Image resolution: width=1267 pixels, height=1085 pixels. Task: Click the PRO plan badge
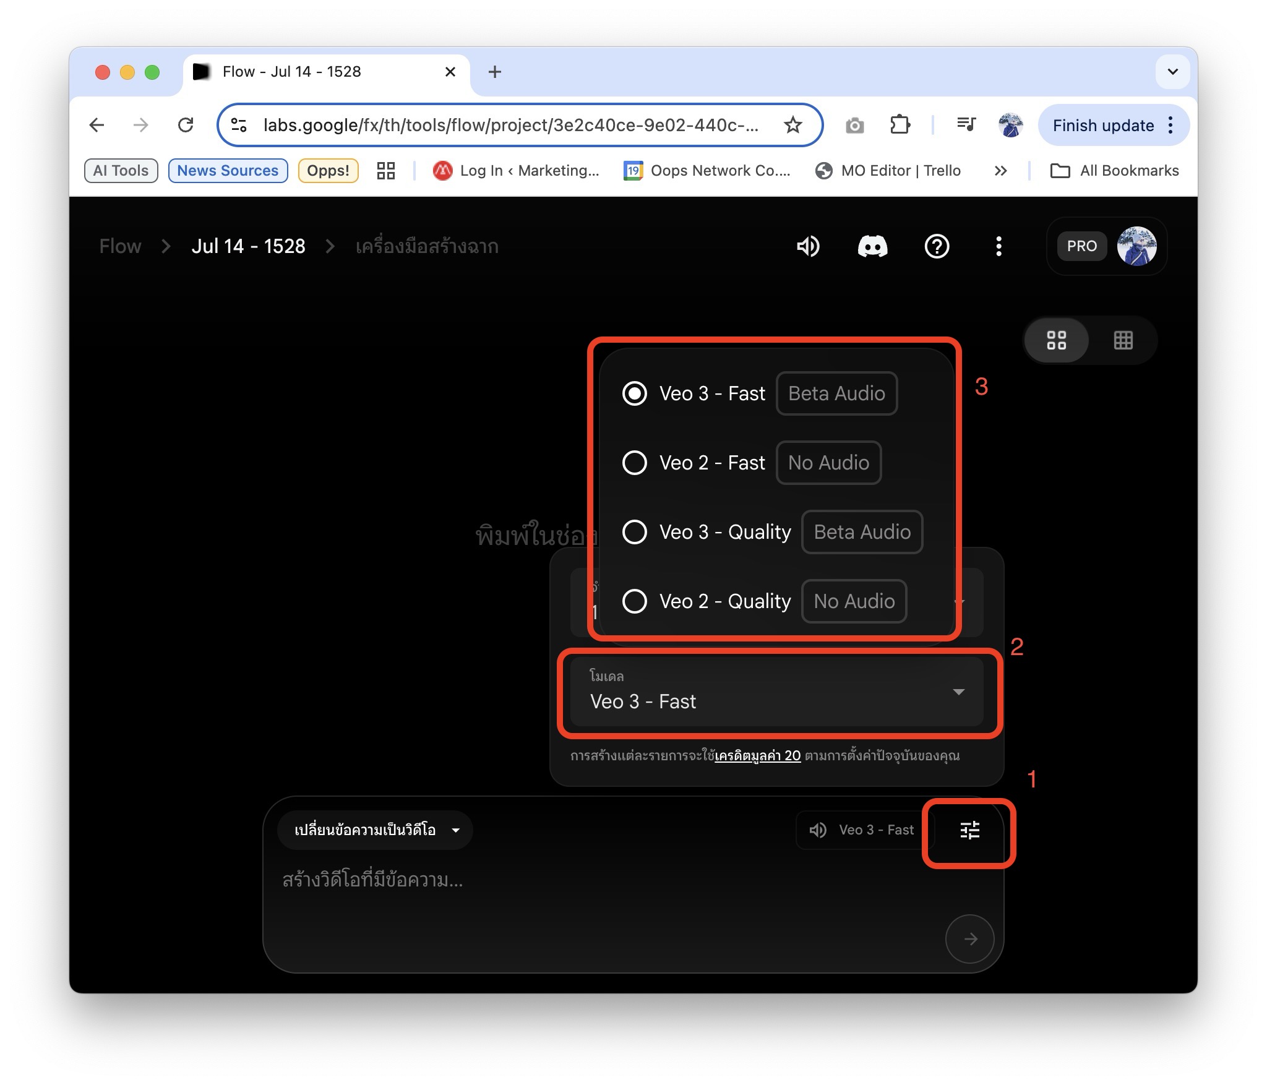(x=1082, y=246)
